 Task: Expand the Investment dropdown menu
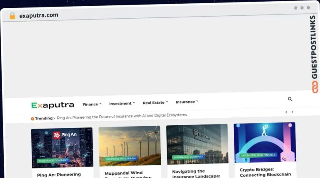(x=122, y=103)
